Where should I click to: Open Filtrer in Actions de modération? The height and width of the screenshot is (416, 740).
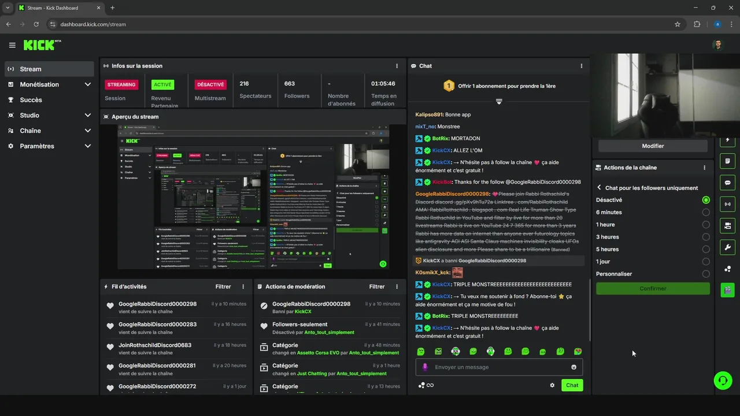[x=377, y=287]
